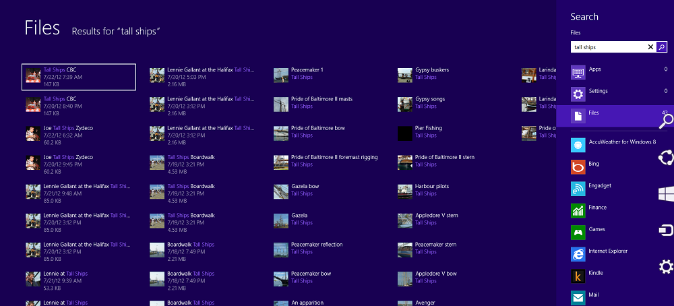674x306 pixels.
Task: Clear the search text with the X icon
Action: [650, 47]
